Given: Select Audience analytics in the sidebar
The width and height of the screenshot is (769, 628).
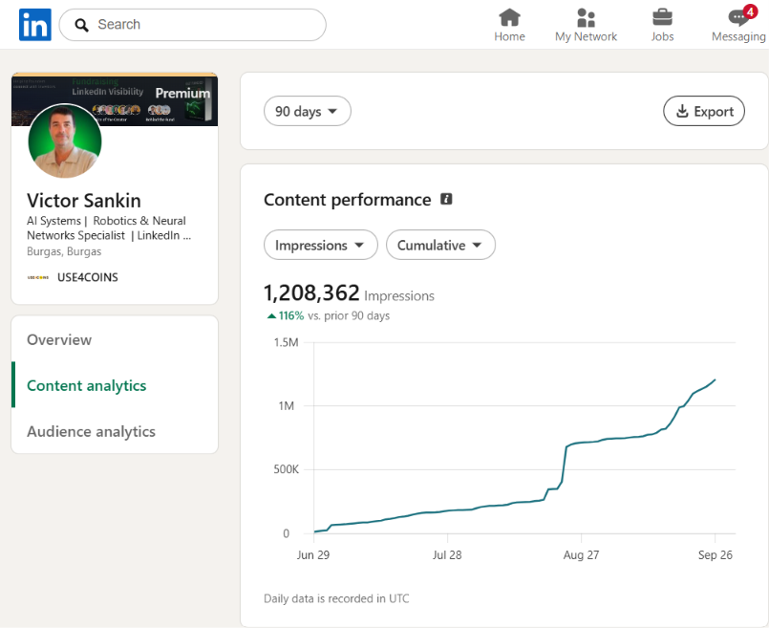Looking at the screenshot, I should point(91,431).
